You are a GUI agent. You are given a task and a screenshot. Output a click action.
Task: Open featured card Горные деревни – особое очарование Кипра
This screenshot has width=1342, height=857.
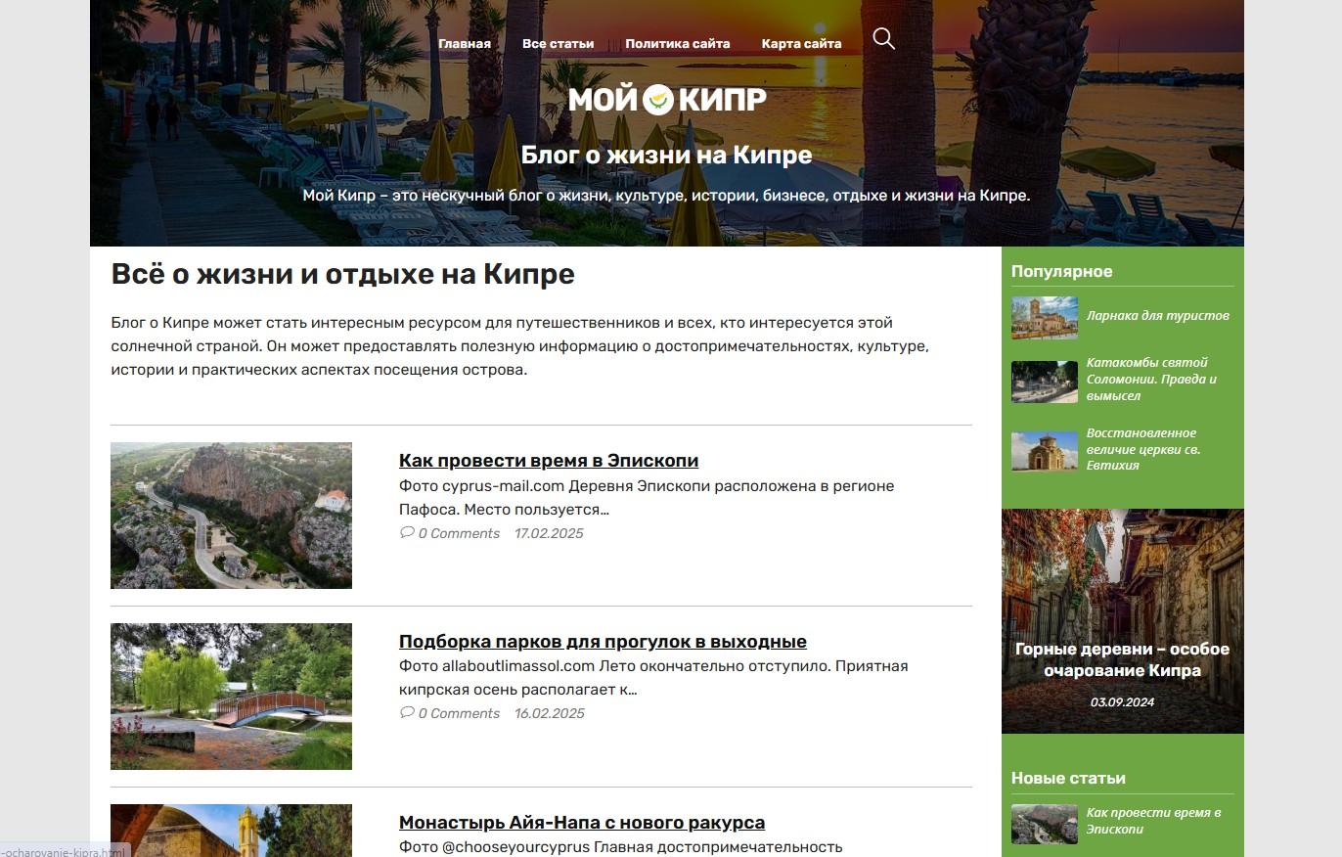click(1123, 660)
